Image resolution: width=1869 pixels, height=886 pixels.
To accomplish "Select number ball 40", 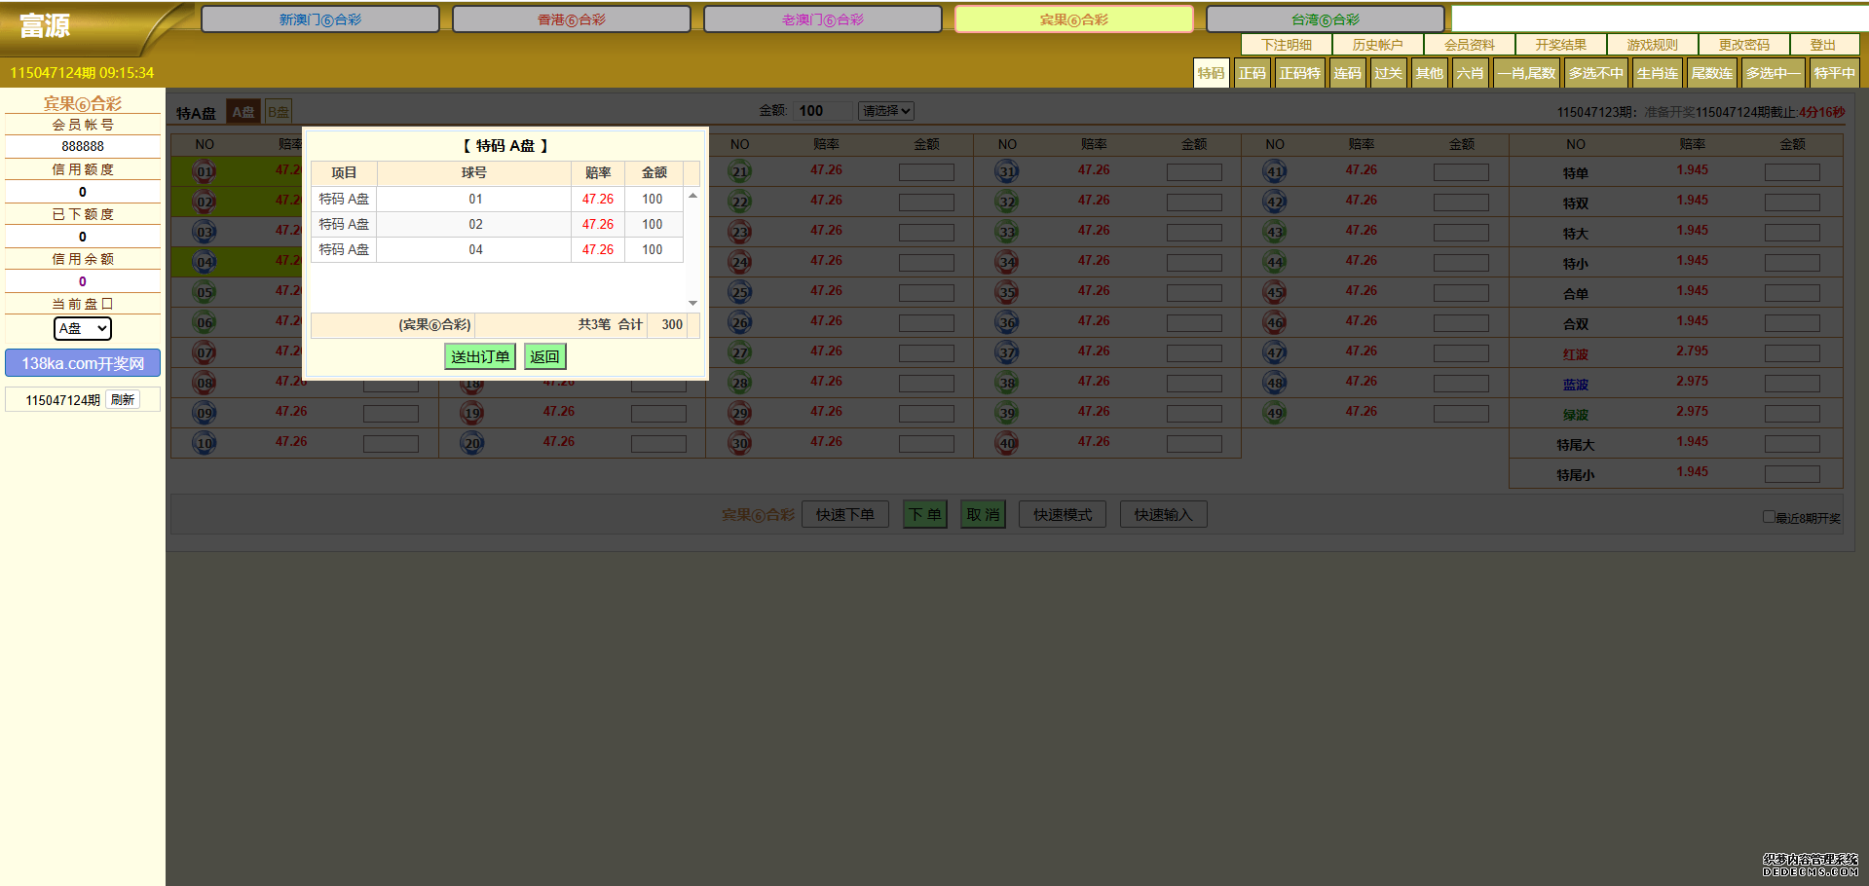I will [1007, 444].
